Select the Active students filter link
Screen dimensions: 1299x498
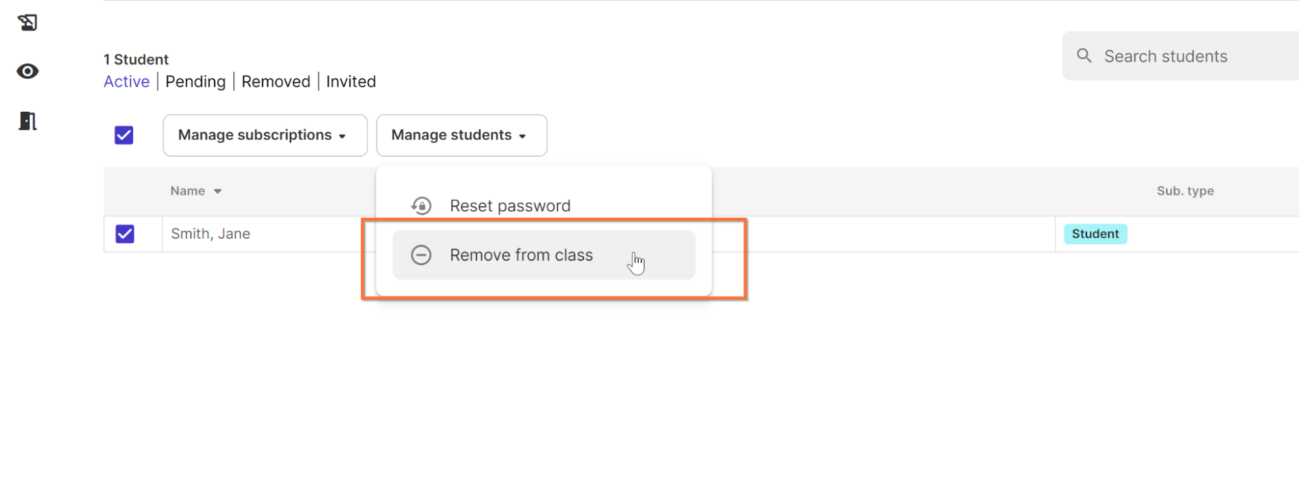click(x=127, y=82)
